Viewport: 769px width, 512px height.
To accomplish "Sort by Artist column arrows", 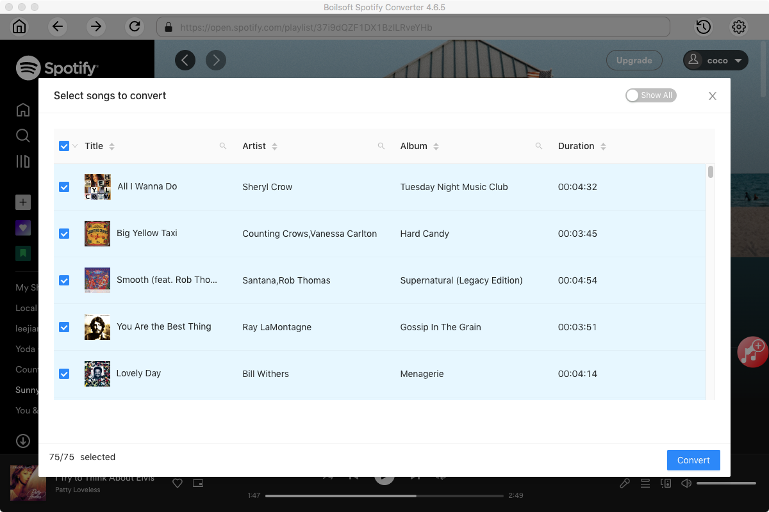I will [x=274, y=147].
